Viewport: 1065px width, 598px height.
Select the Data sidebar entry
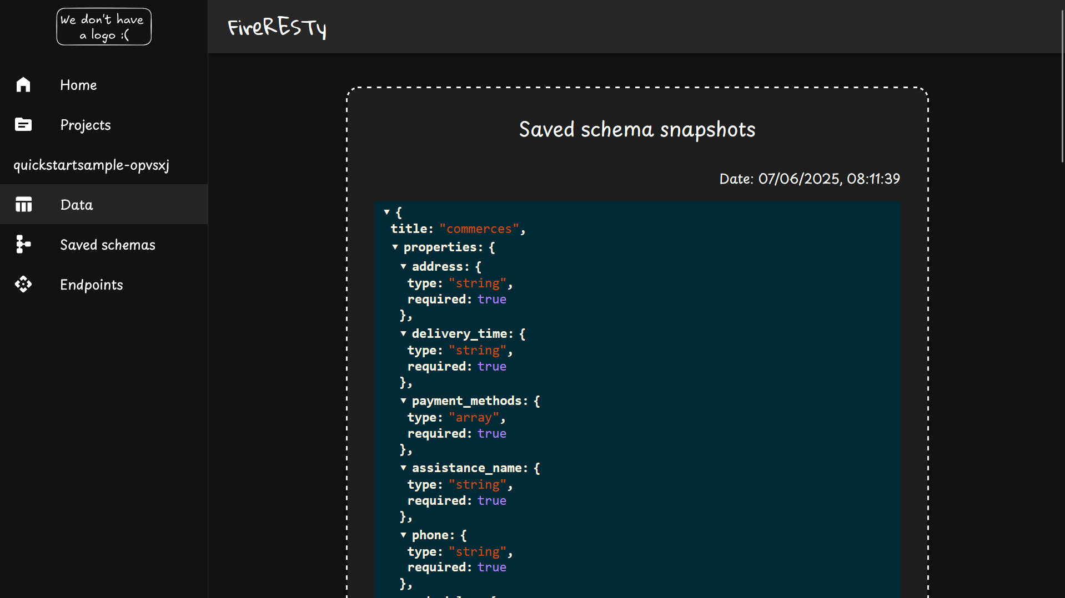pyautogui.click(x=77, y=205)
